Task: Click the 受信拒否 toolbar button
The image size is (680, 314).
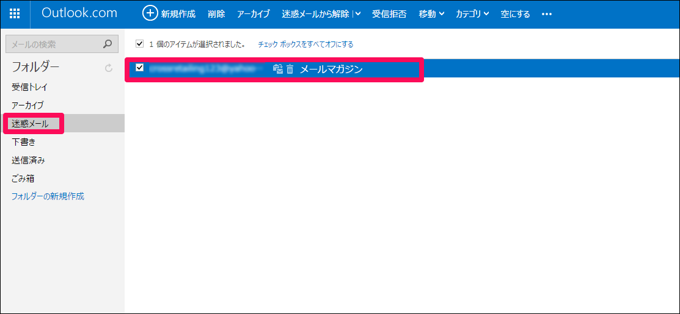Action: click(389, 14)
